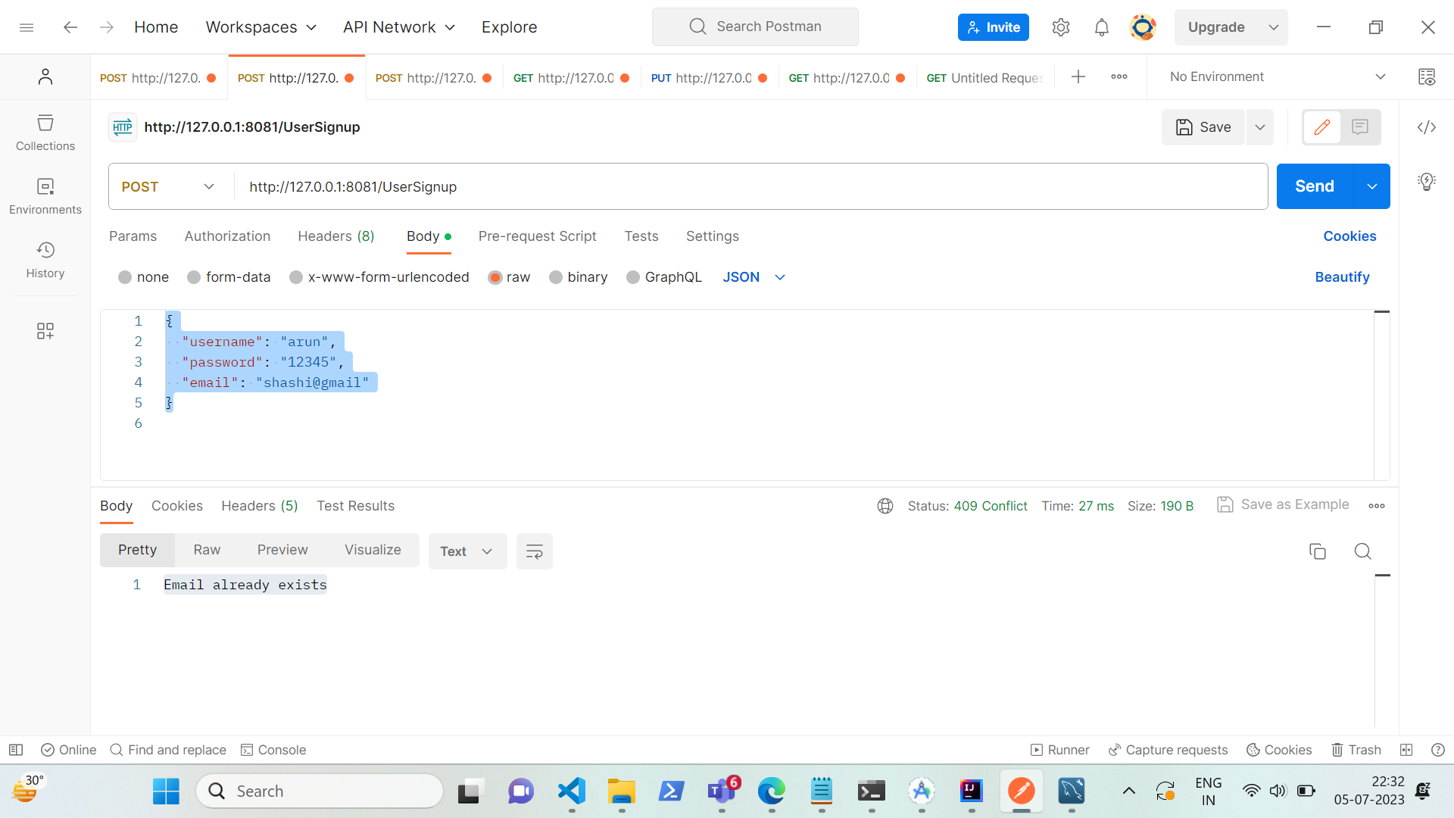Open the code snippet panel
1454x818 pixels.
click(x=1427, y=127)
